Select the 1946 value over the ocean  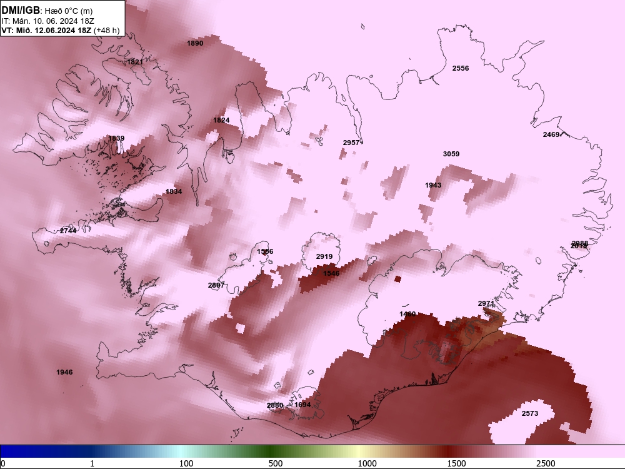(64, 372)
